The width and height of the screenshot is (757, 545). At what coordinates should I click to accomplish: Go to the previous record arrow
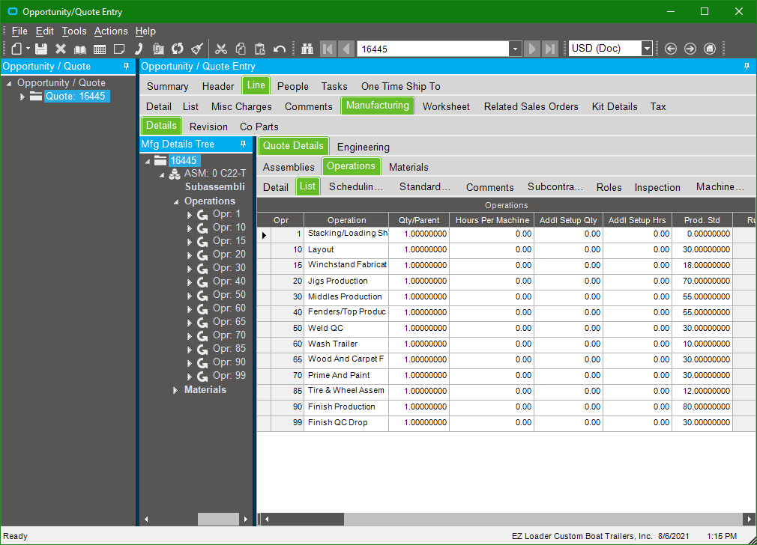346,49
